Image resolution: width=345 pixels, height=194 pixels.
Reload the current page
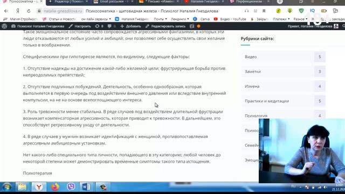pyautogui.click(x=29, y=11)
